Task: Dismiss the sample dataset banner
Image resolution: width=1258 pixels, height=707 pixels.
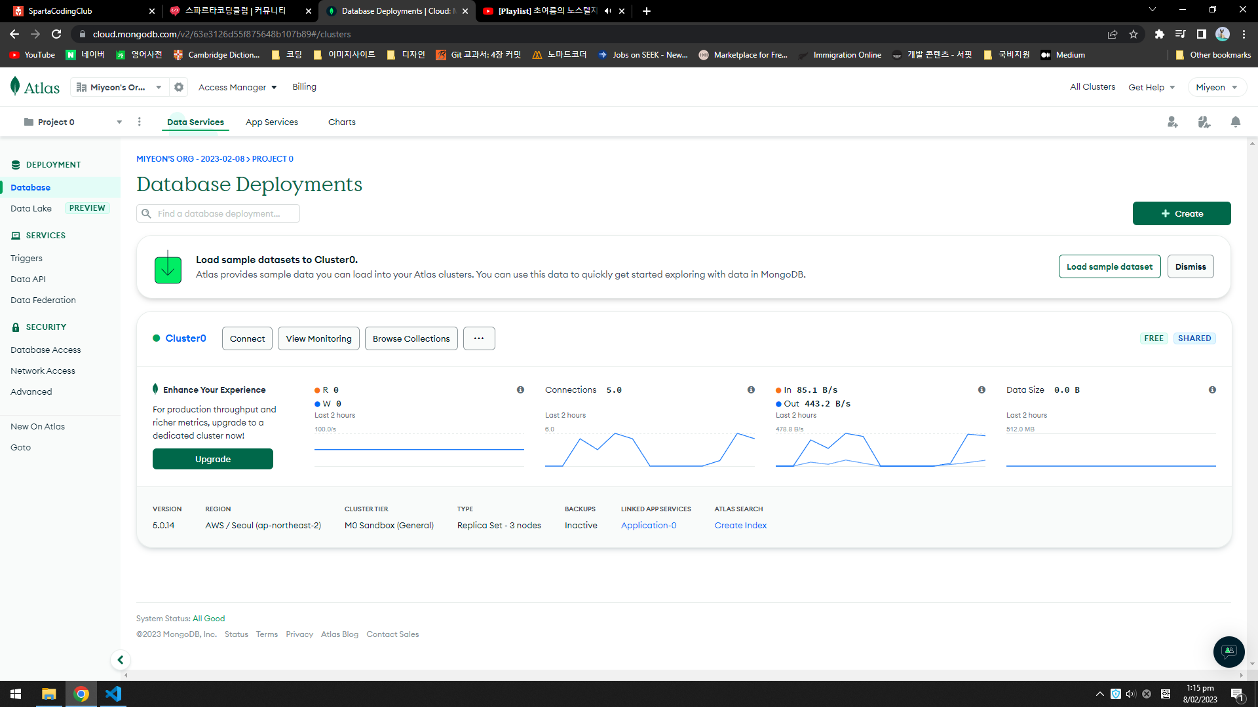Action: [1191, 266]
